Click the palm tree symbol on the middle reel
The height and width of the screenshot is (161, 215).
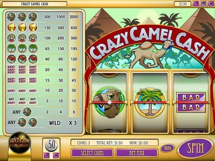click(150, 103)
